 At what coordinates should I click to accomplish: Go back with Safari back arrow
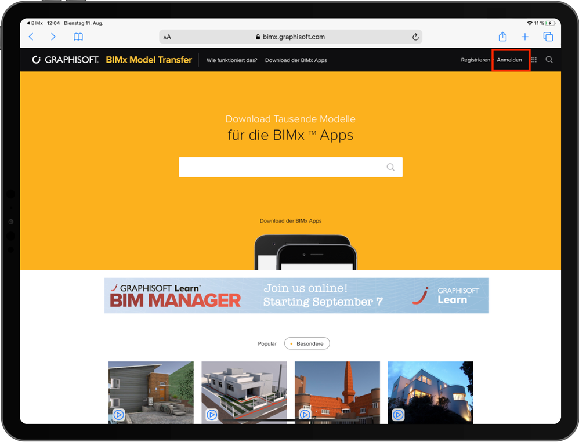(31, 37)
